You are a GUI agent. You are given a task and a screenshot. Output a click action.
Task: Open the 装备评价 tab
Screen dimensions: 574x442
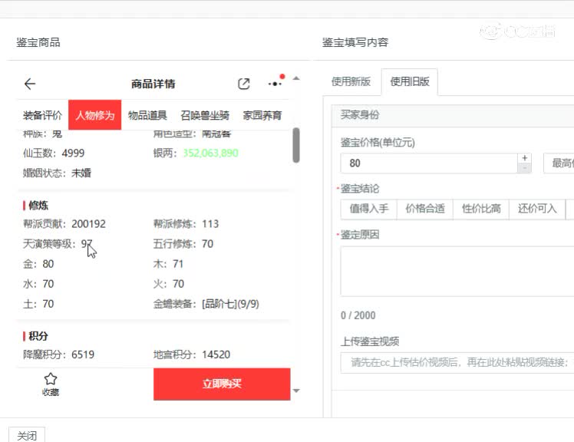tap(42, 116)
